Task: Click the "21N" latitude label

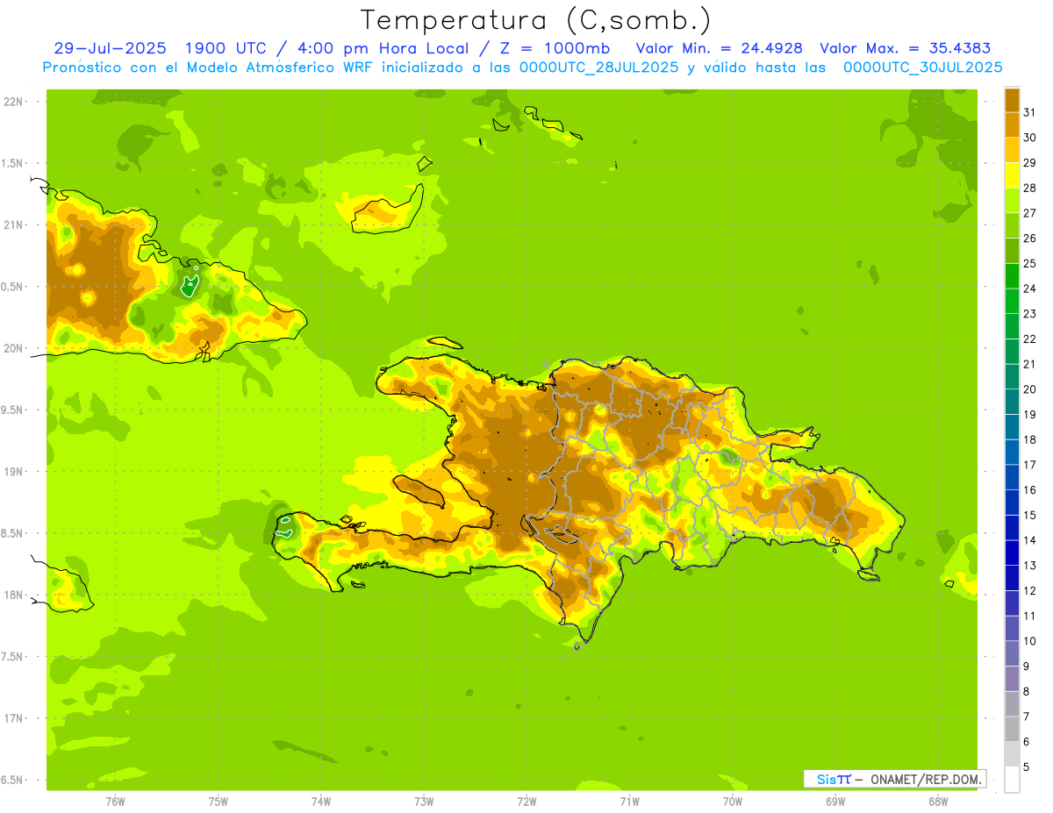Action: coord(14,225)
